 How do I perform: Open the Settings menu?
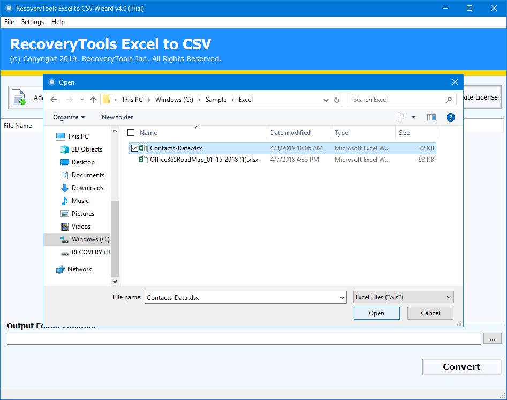(32, 21)
